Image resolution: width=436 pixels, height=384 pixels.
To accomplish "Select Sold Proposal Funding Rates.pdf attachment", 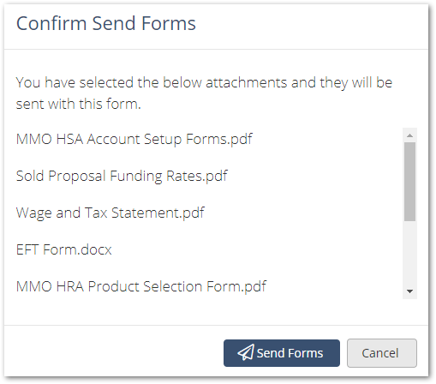I will pyautogui.click(x=122, y=176).
